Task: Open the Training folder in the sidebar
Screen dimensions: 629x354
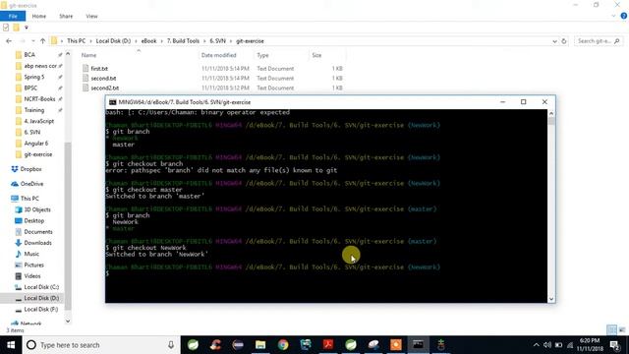Action: click(x=34, y=110)
